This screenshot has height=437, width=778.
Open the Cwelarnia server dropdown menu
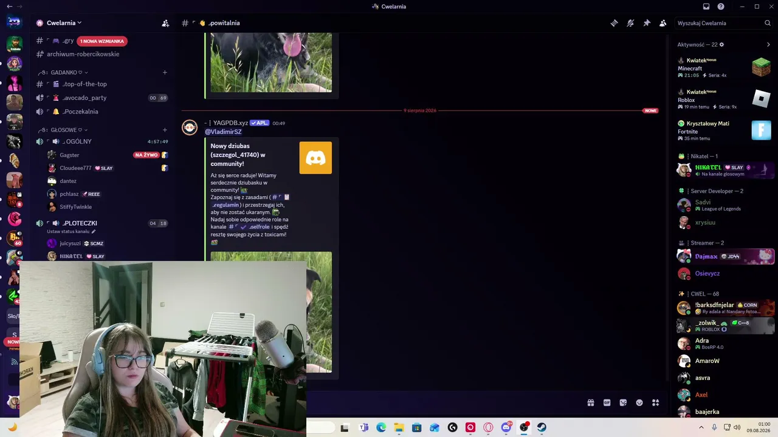tap(64, 23)
